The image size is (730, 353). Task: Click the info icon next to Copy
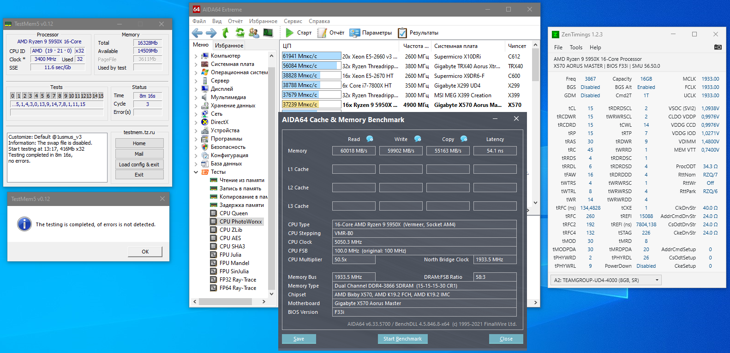pos(464,139)
